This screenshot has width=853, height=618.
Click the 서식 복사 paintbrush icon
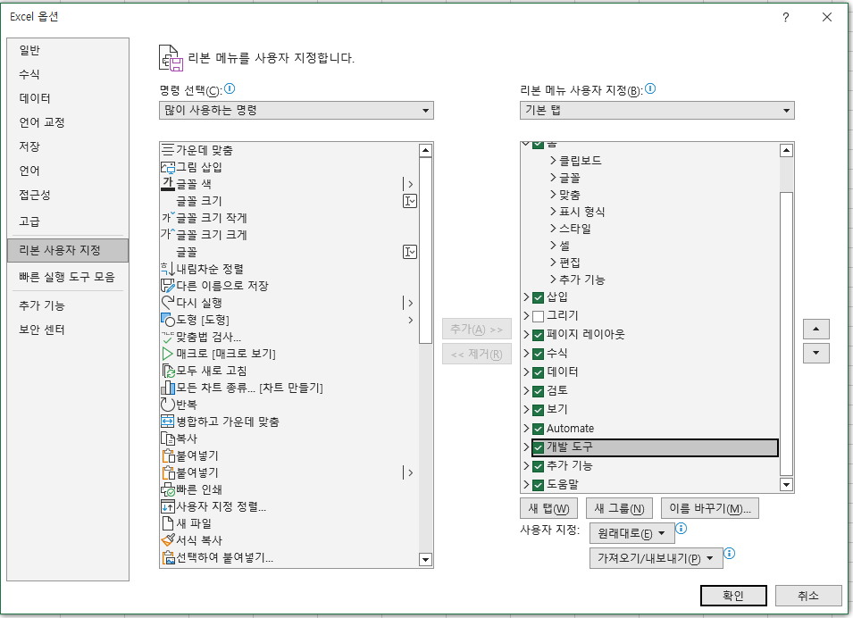click(168, 540)
